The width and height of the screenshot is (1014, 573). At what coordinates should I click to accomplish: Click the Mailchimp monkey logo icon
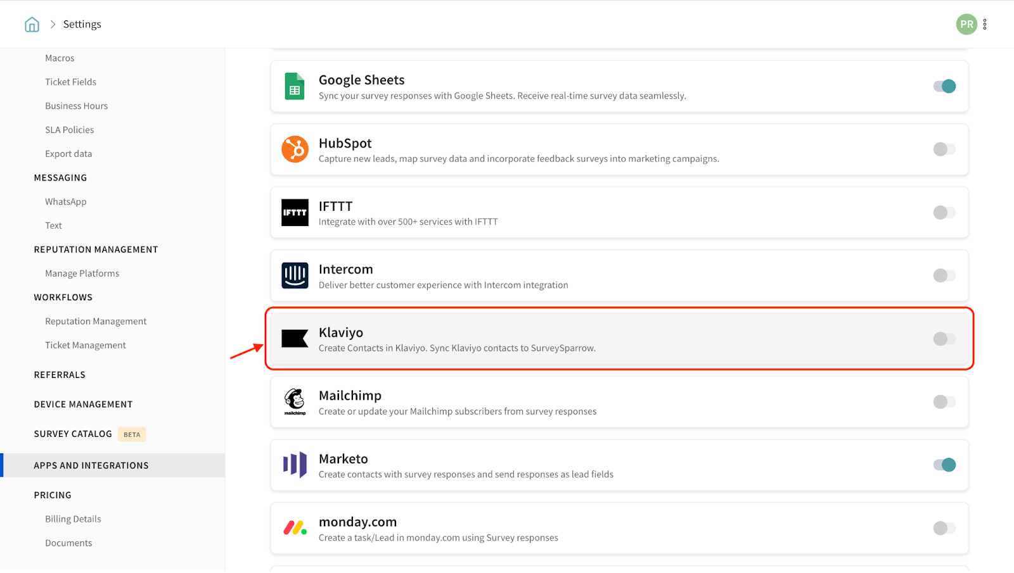click(x=295, y=401)
